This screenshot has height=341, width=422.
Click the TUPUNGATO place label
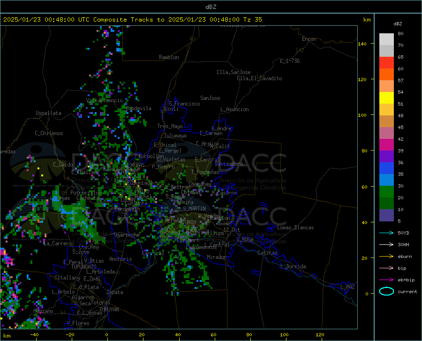tap(84, 267)
